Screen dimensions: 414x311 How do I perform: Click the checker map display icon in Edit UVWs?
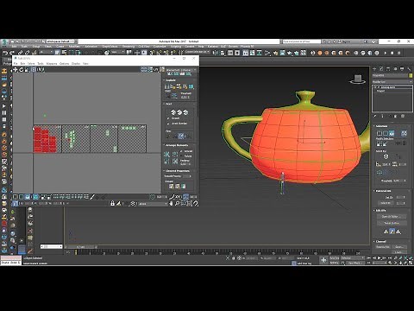[144, 69]
